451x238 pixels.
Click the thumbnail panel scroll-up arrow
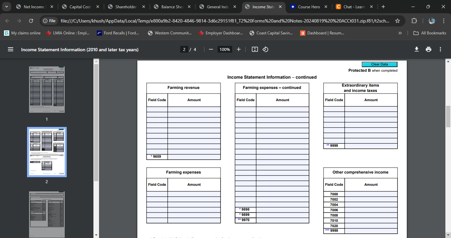(96, 61)
